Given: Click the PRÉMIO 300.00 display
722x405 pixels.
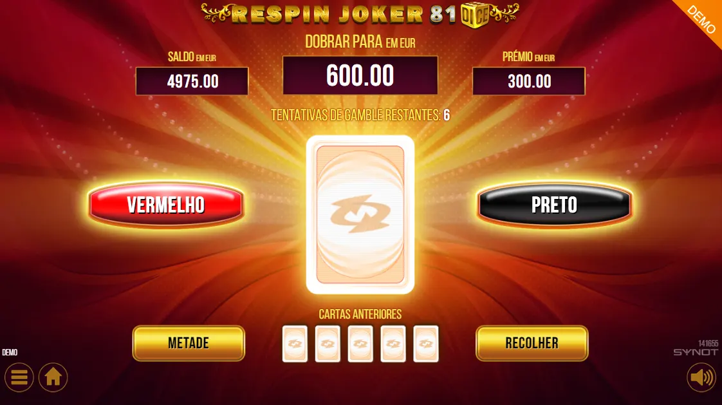Looking at the screenshot, I should click(x=529, y=81).
